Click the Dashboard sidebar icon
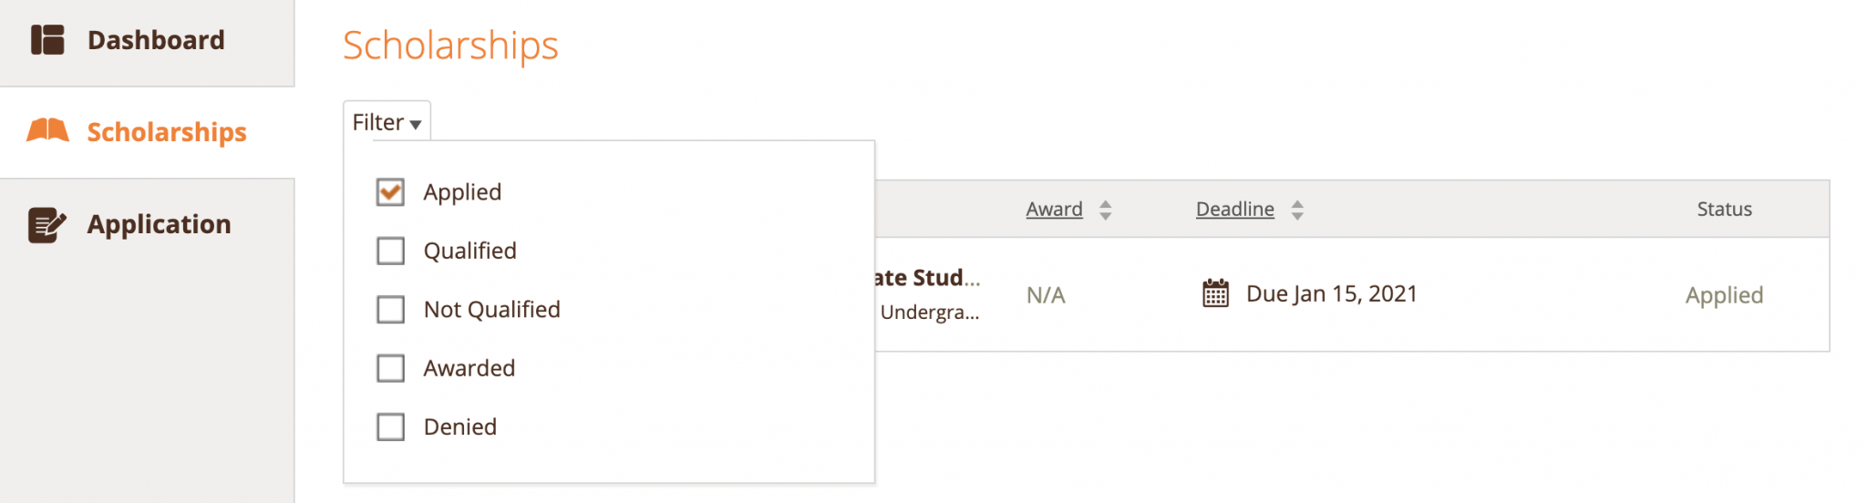This screenshot has height=503, width=1867. click(47, 40)
